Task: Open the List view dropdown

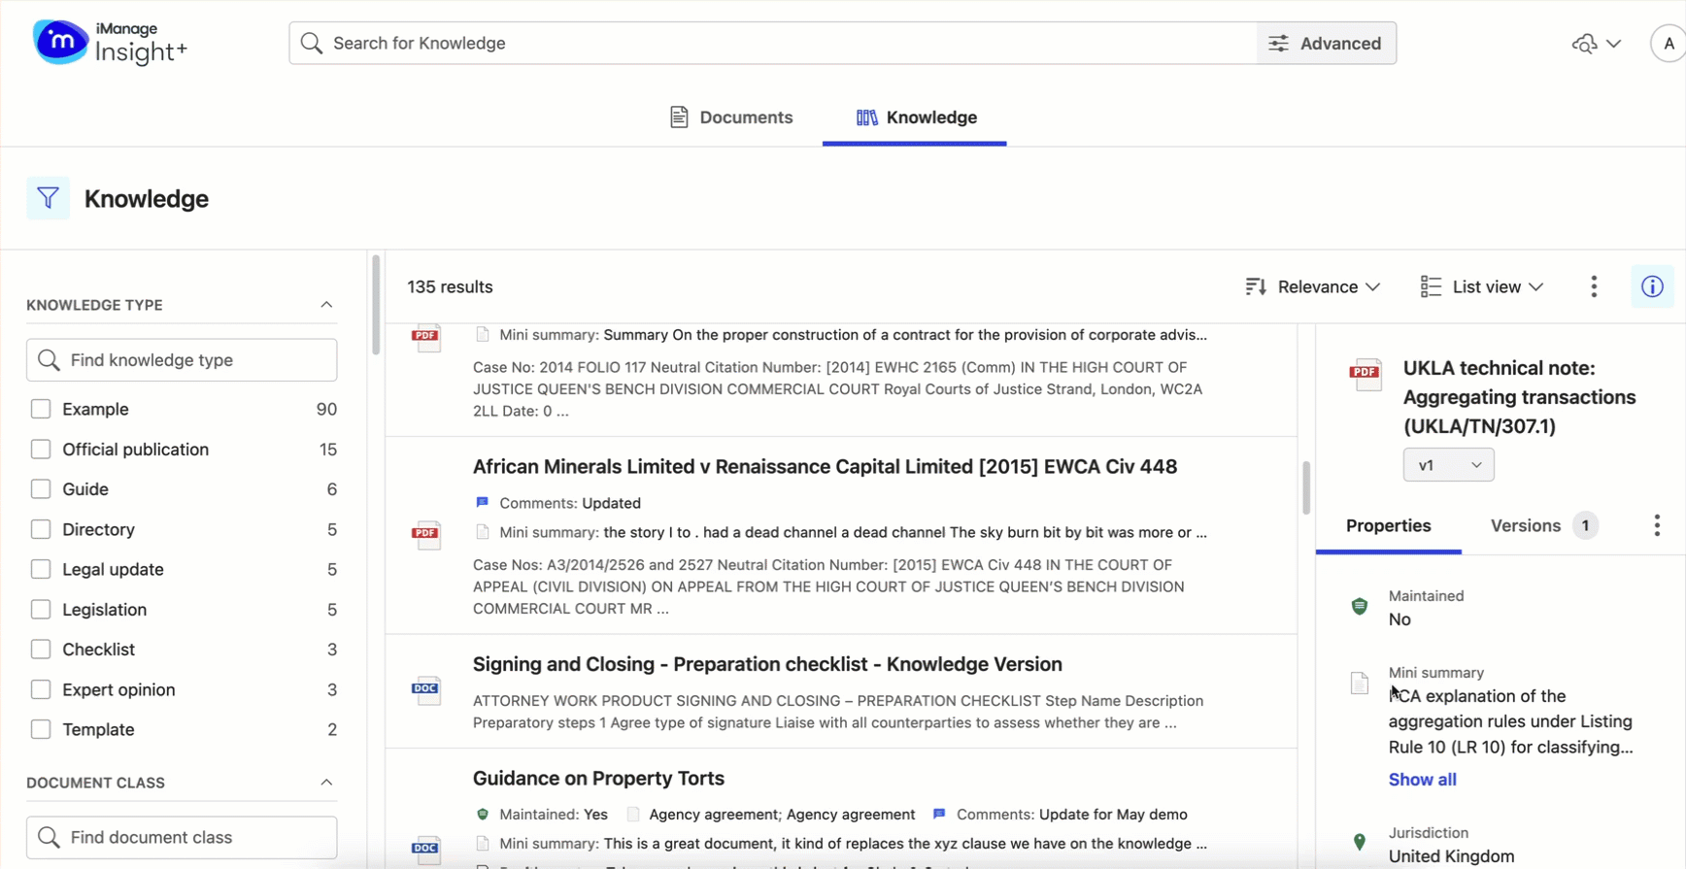Action: (x=1480, y=286)
